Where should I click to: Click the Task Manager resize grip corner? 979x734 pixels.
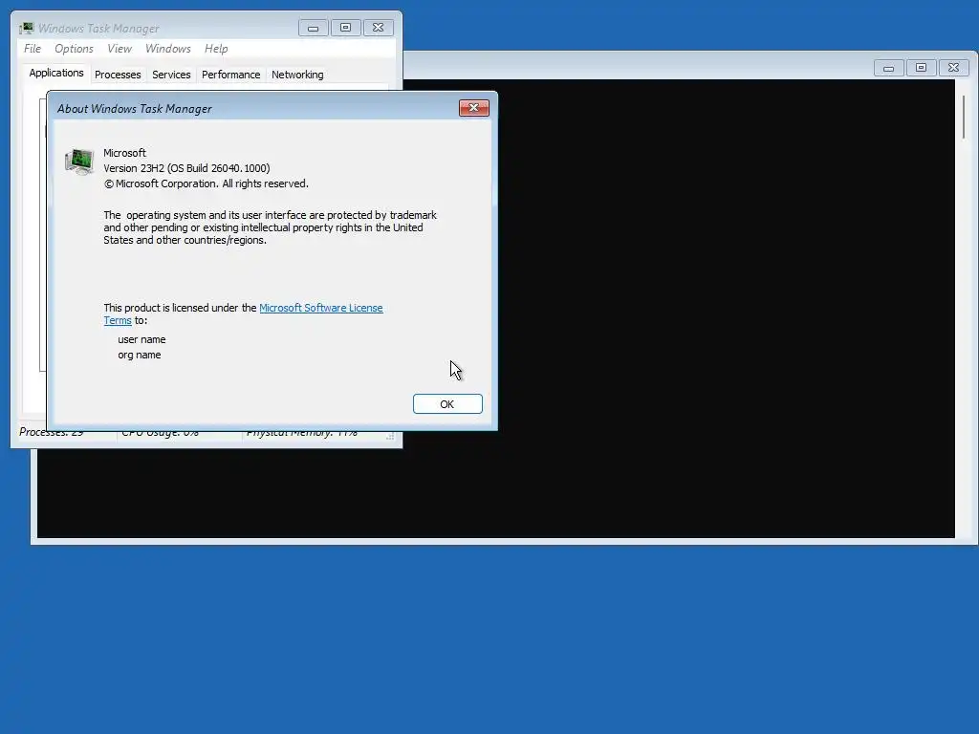(390, 436)
